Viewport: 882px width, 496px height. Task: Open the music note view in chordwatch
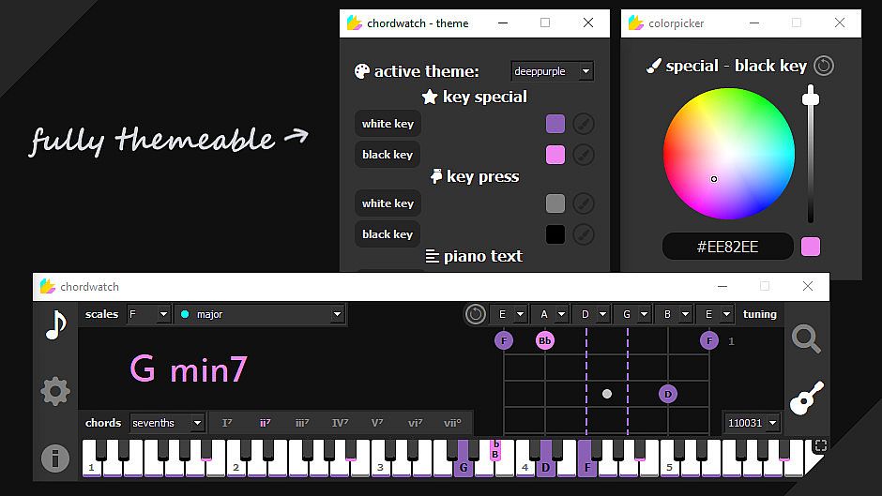coord(56,325)
